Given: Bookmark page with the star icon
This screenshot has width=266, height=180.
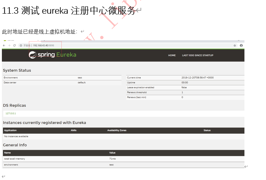Looking at the screenshot, I should tap(235, 45).
